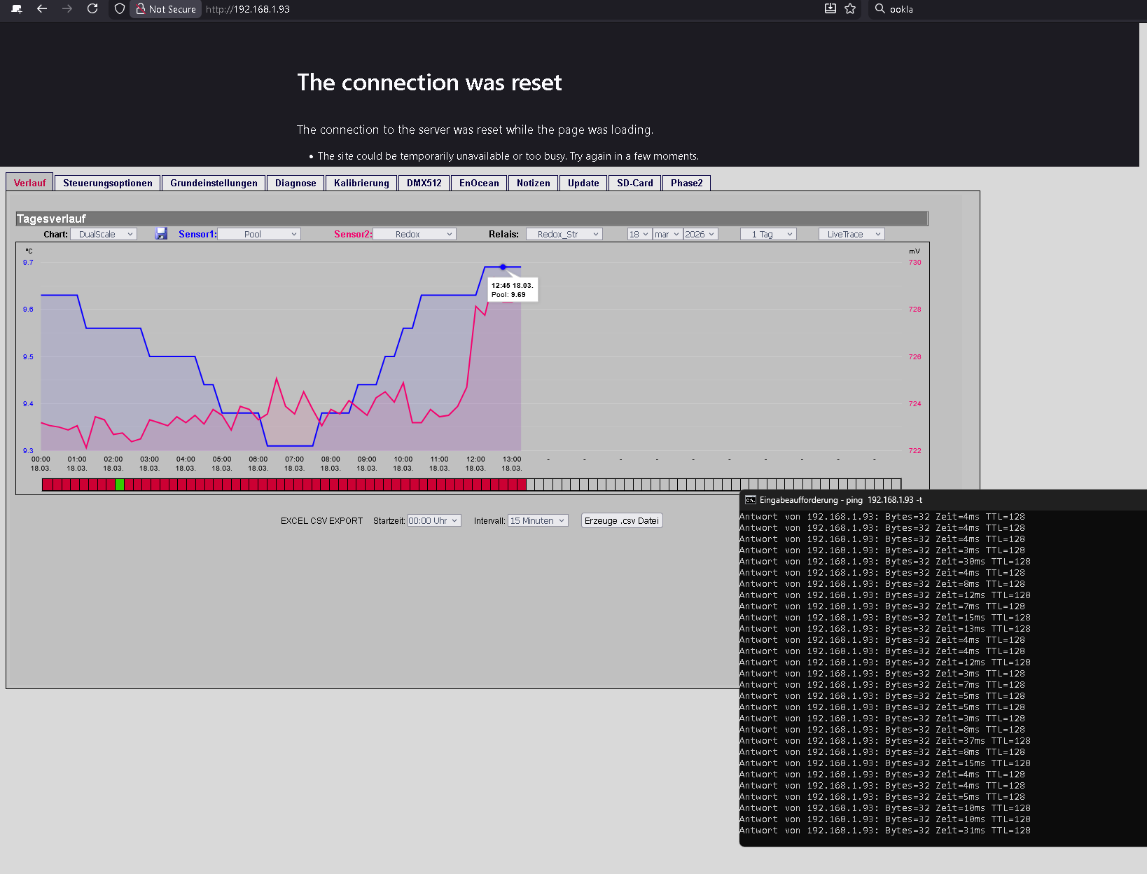Expand the Intervall 15 Minuten dropdown
1147x874 pixels.
tap(538, 520)
